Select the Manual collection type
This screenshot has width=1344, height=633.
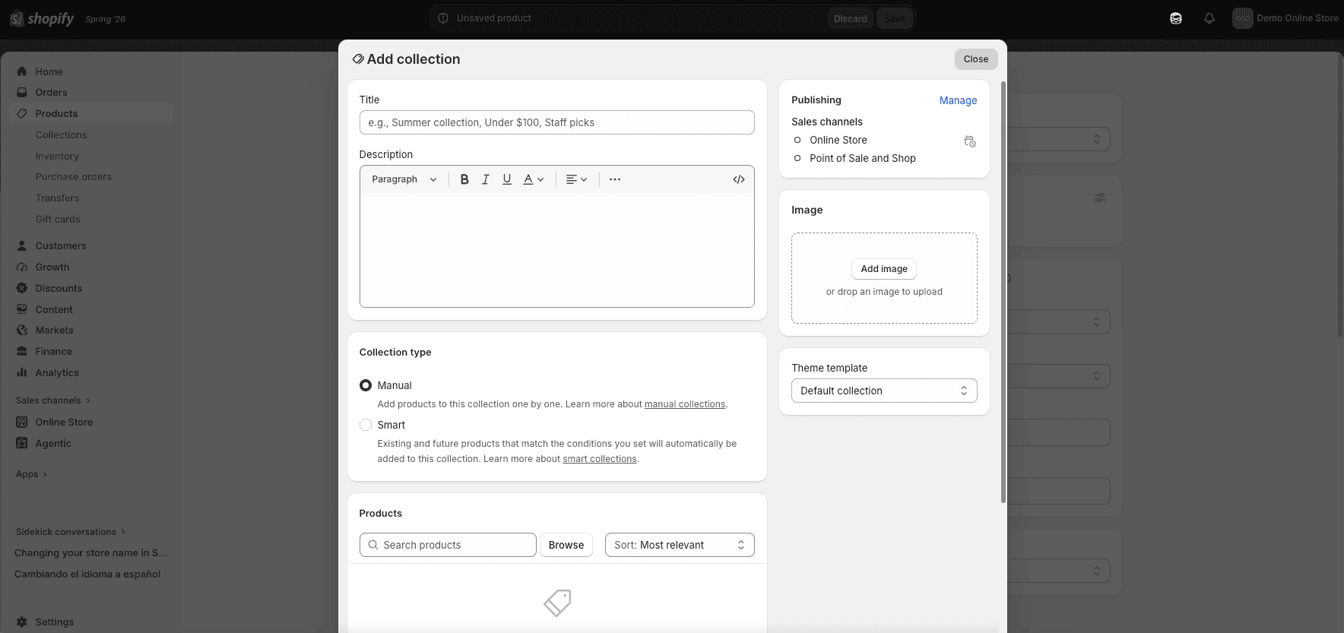tap(366, 385)
